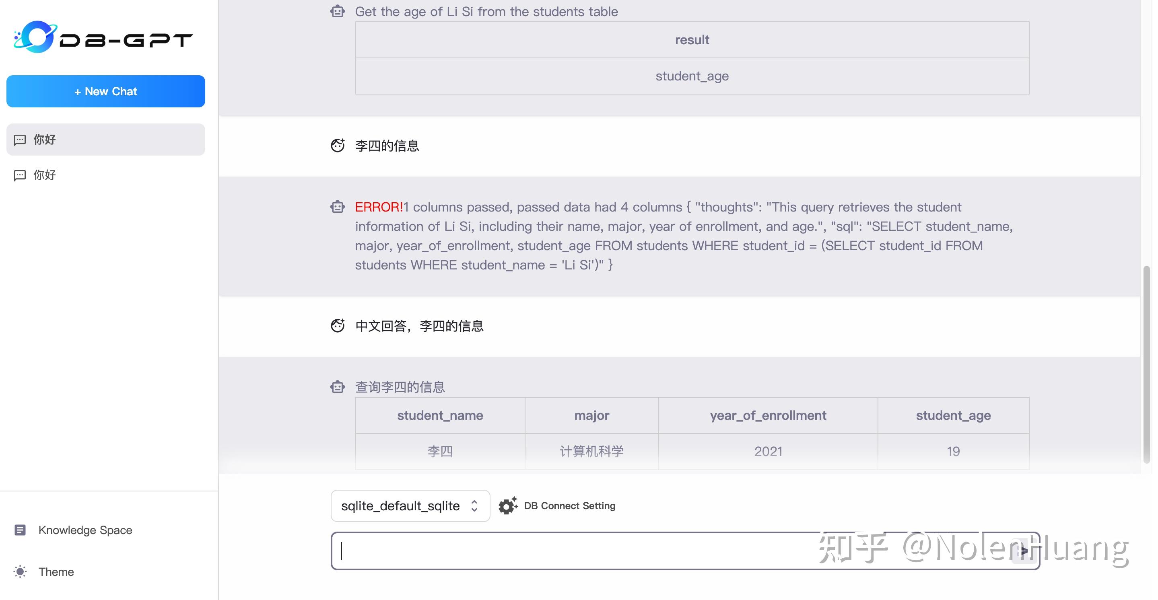
Task: Open DB Connect Setting
Action: tap(569, 505)
